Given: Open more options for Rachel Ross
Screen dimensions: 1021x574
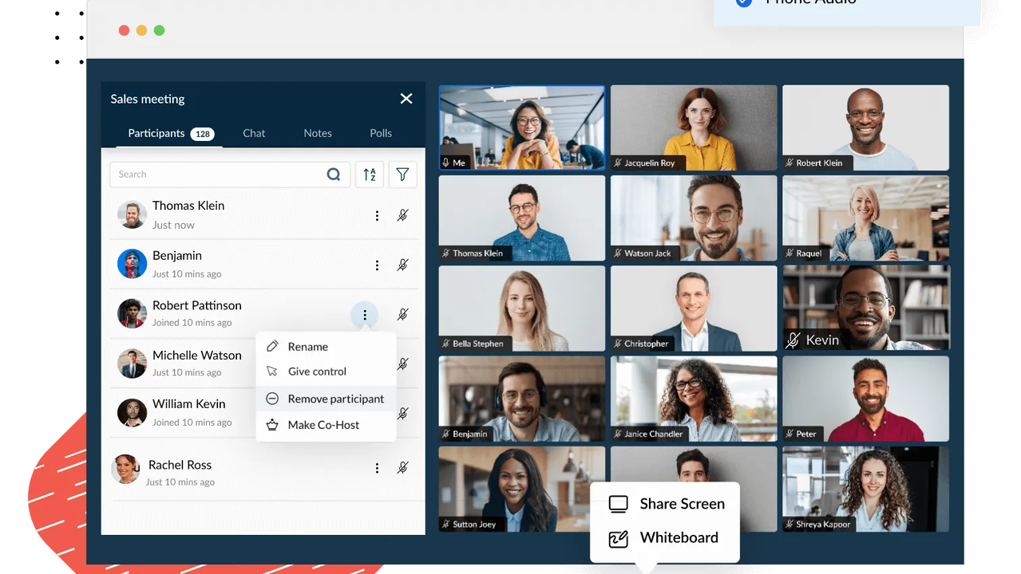Looking at the screenshot, I should click(377, 469).
